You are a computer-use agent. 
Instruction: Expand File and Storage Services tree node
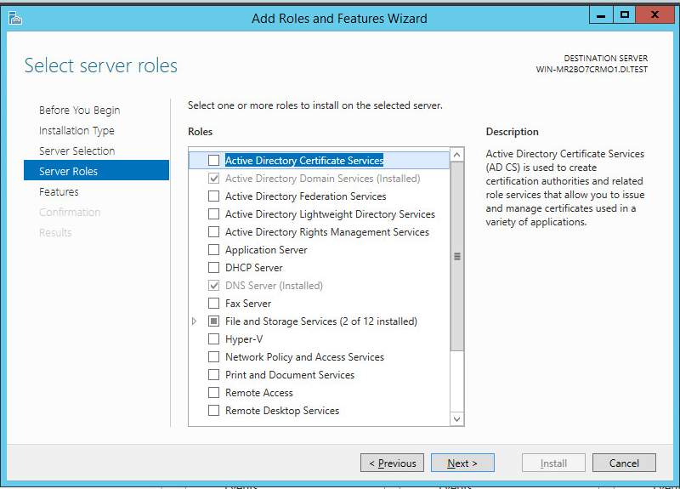point(195,321)
